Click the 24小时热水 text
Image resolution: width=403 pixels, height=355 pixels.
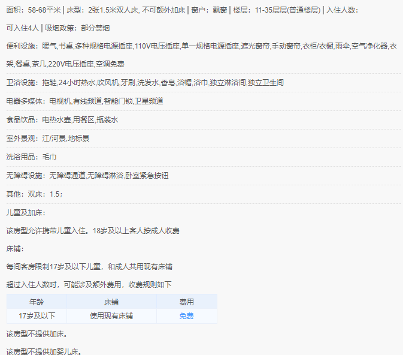pos(77,83)
